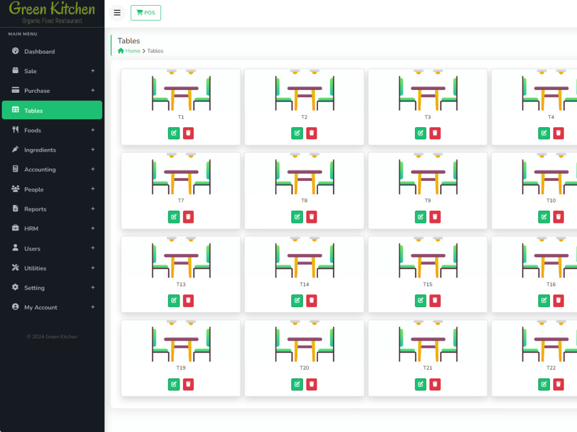This screenshot has height=432, width=577.
Task: Delete table T7
Action: coord(188,217)
